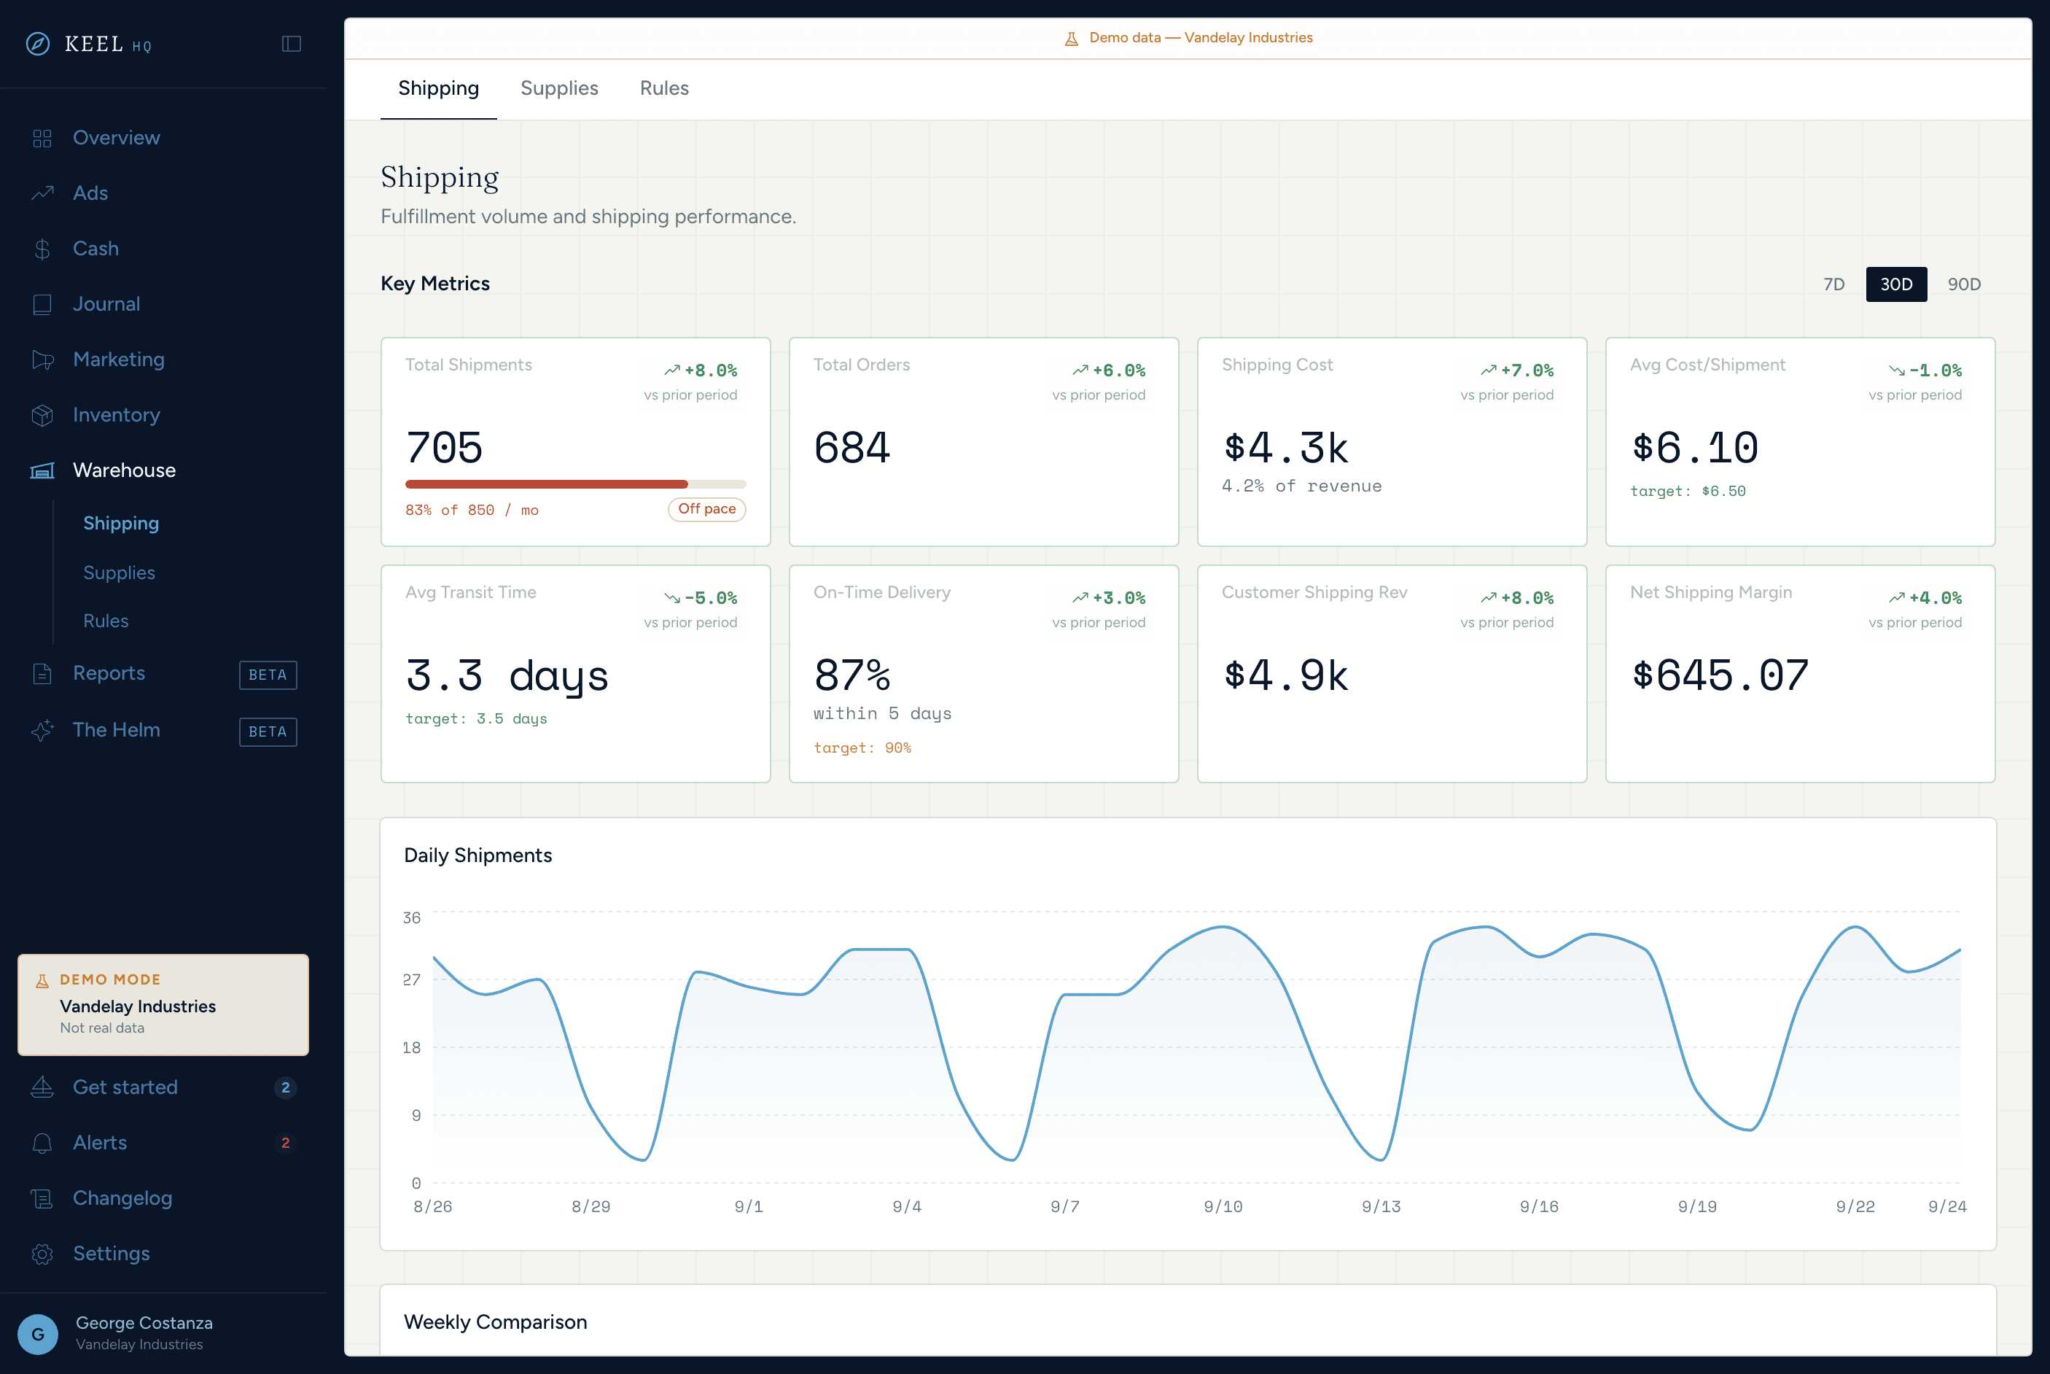The height and width of the screenshot is (1374, 2050).
Task: Click the Overview grid icon
Action: [42, 139]
